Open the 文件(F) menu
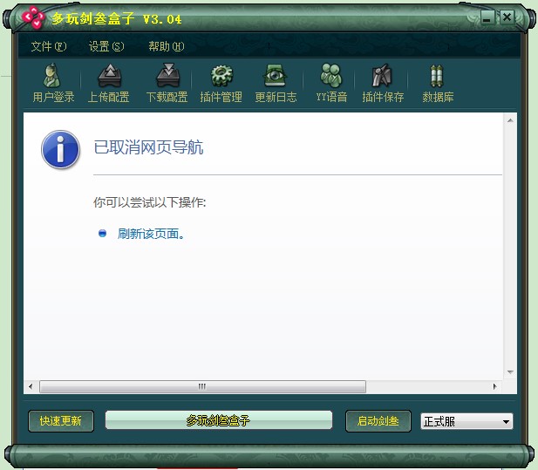 (49, 46)
